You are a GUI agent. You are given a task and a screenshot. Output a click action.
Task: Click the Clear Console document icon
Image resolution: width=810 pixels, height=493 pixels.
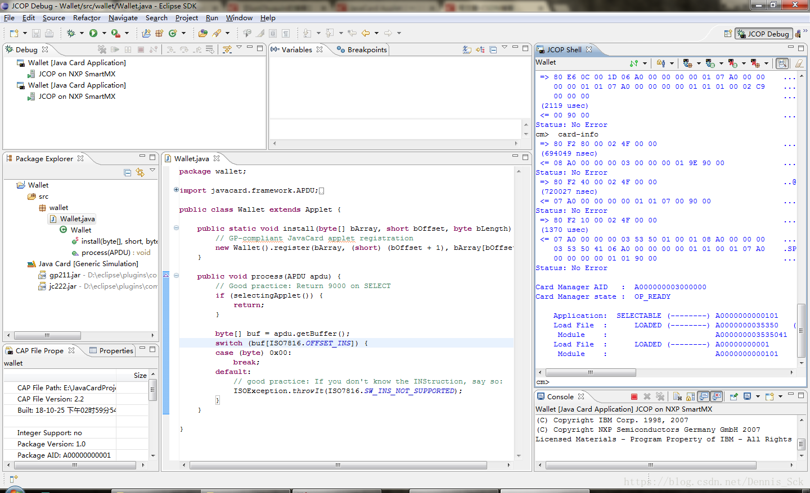[x=677, y=396]
